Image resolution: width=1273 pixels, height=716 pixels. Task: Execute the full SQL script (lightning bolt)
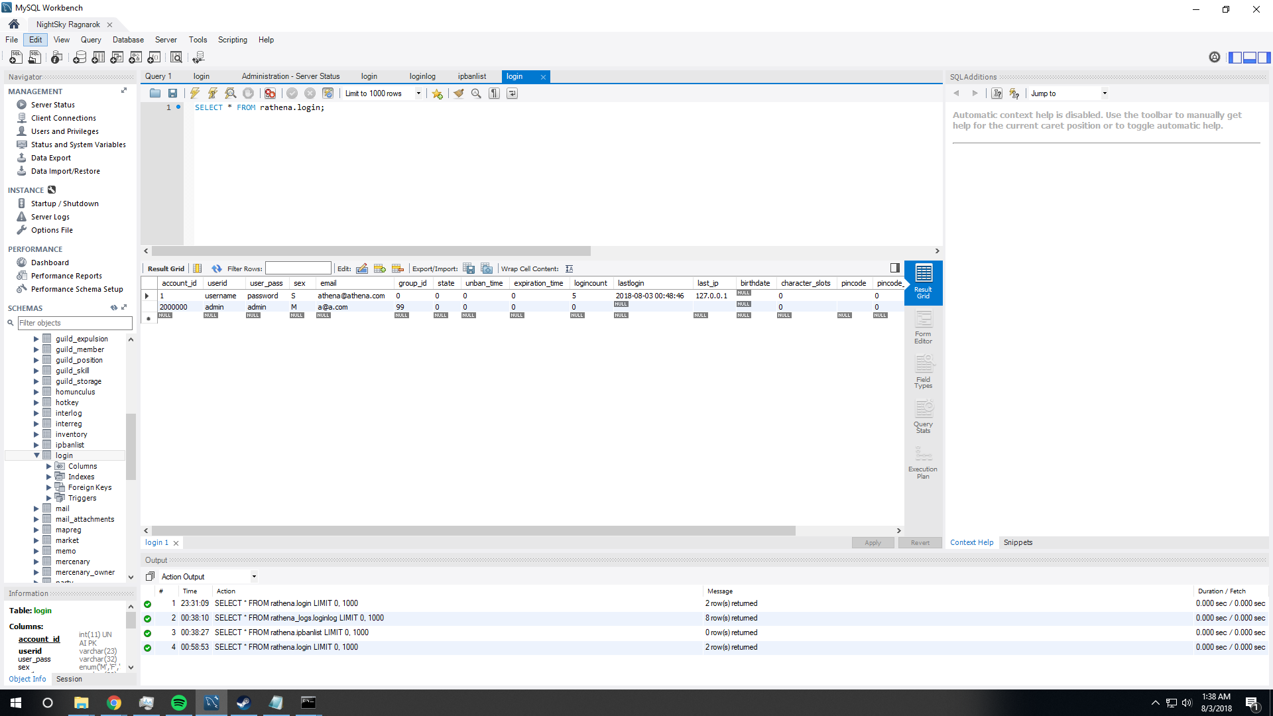point(195,93)
